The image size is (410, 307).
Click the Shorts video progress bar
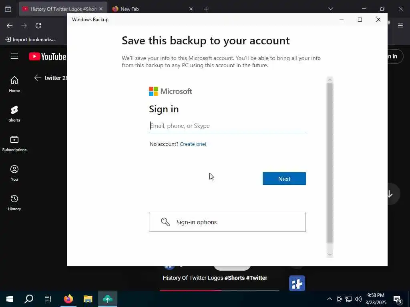(x=219, y=290)
